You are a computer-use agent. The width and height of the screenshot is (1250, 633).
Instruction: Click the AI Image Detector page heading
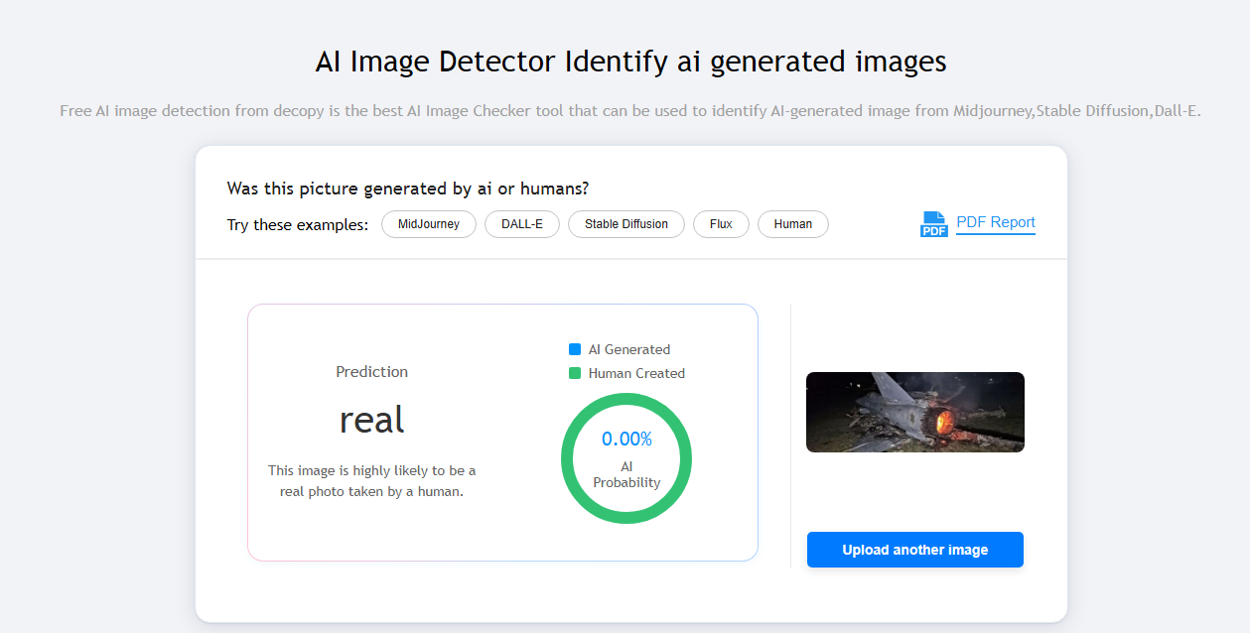pyautogui.click(x=630, y=62)
